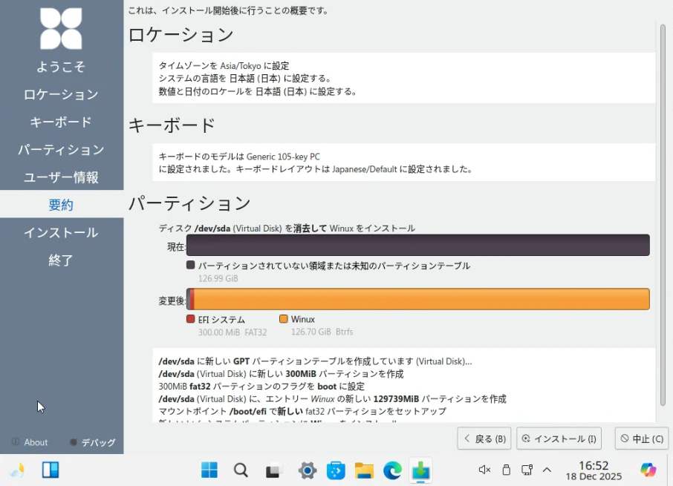Open File Explorer folder on taskbar
The height and width of the screenshot is (486, 673).
(364, 470)
